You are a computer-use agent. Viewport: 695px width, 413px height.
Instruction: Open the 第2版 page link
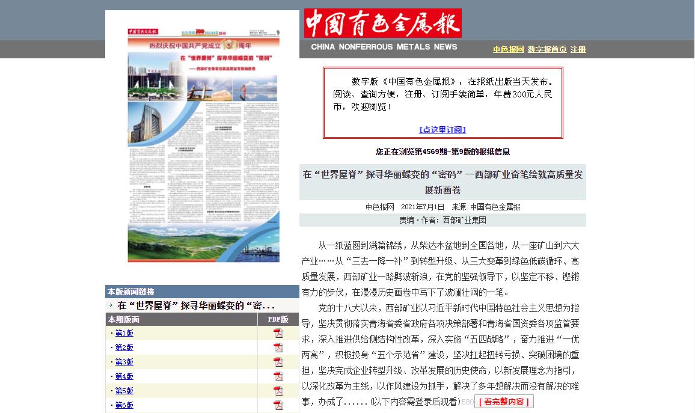[x=124, y=347]
